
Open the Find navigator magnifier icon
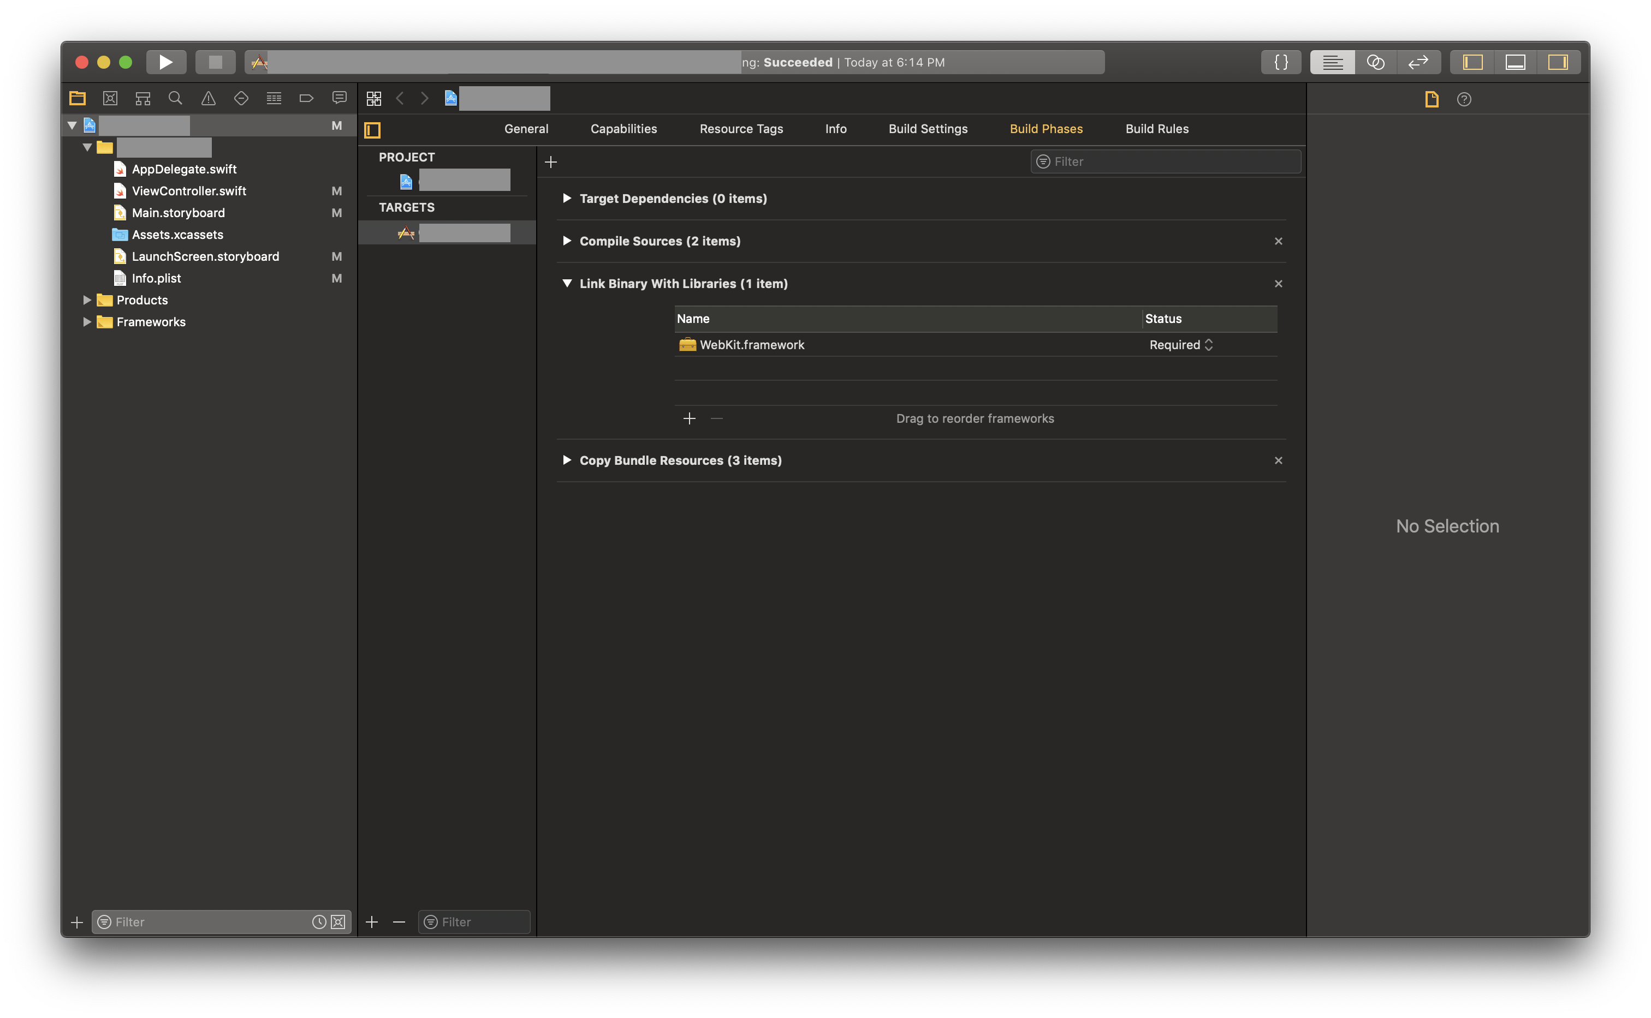(175, 98)
